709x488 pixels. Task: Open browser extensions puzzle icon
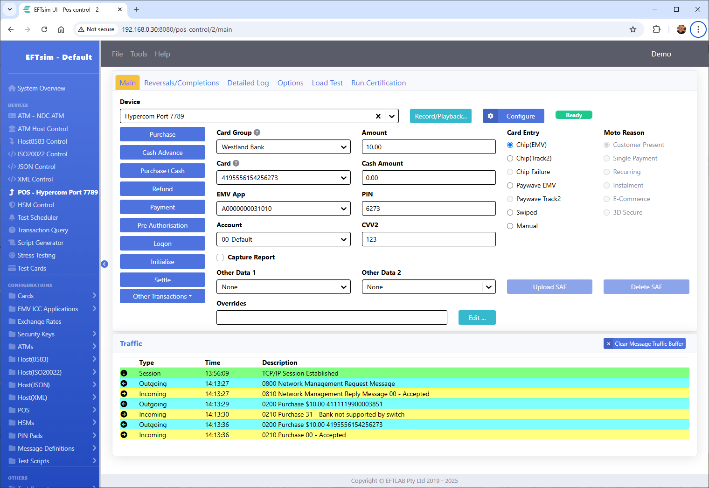click(657, 29)
